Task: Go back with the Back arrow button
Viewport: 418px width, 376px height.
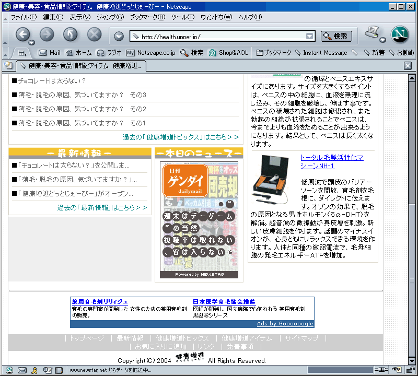Action: click(x=22, y=34)
